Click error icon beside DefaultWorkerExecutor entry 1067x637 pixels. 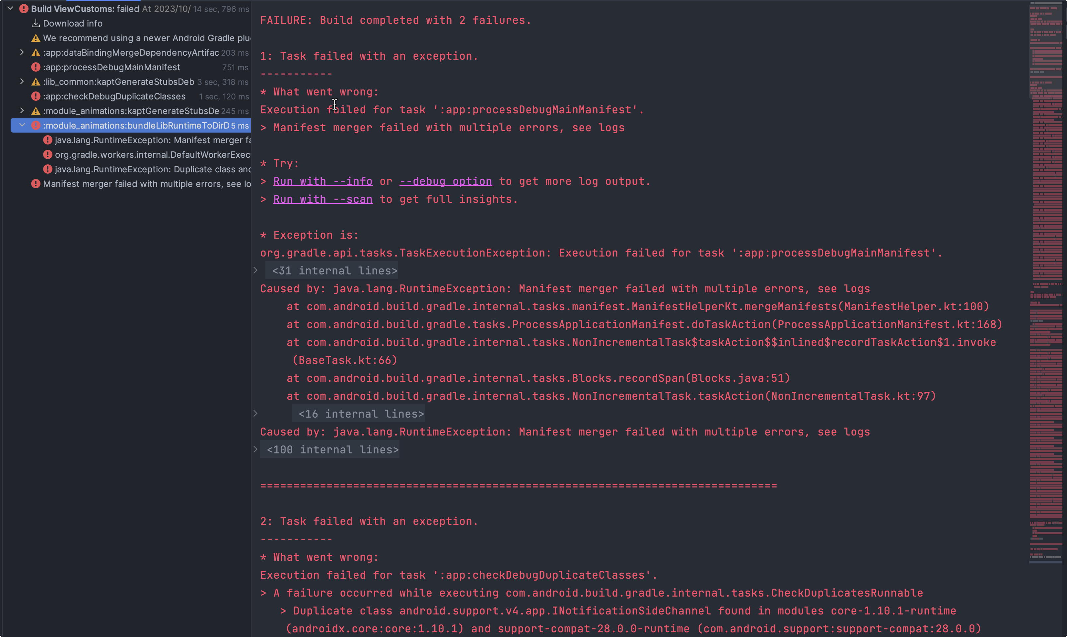(48, 154)
